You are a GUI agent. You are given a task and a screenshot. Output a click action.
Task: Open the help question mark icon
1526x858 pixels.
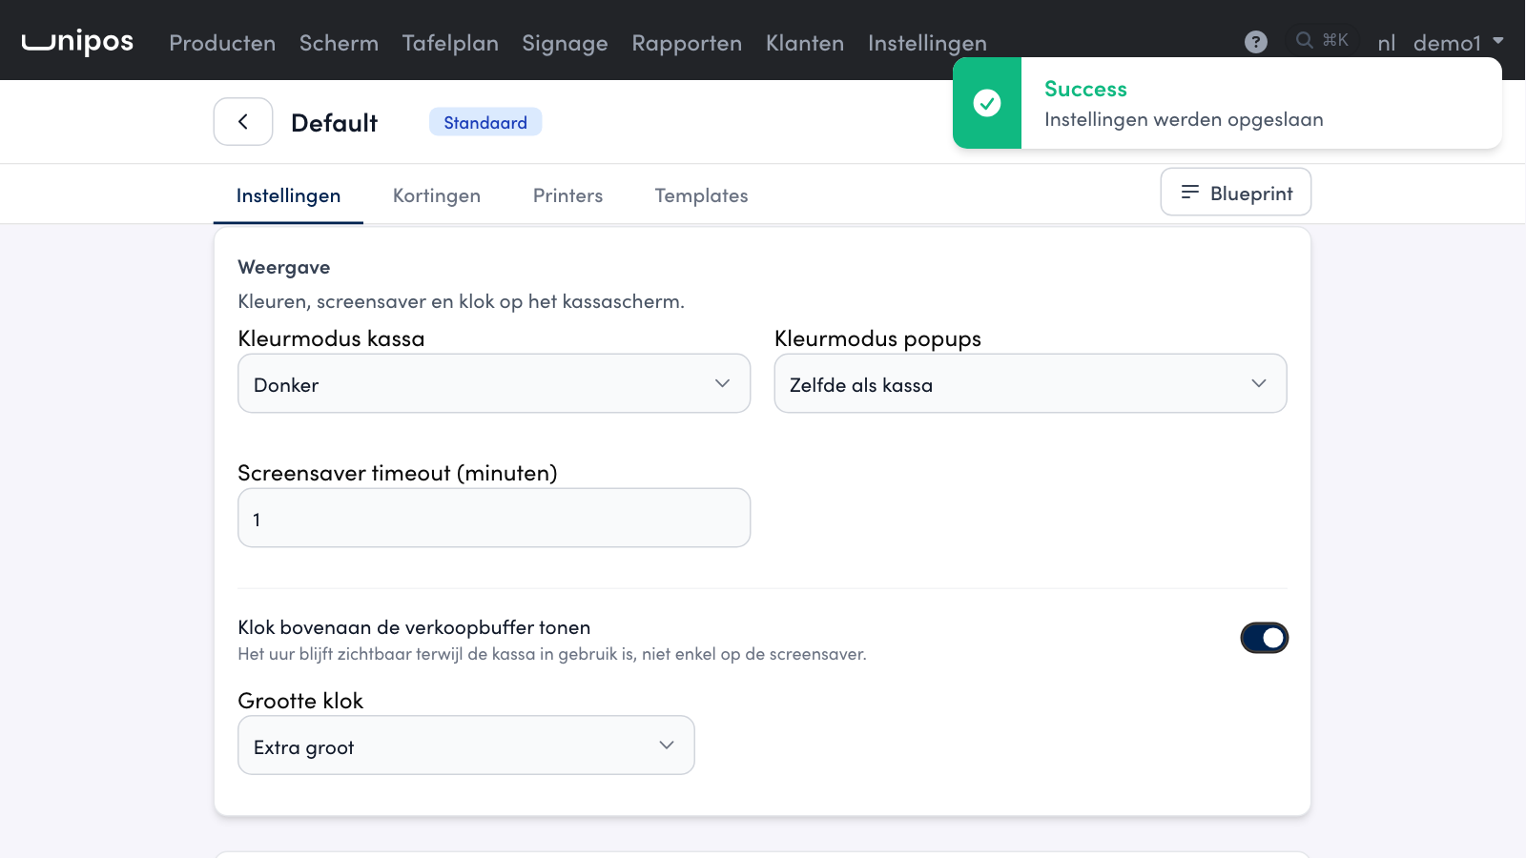tap(1256, 42)
